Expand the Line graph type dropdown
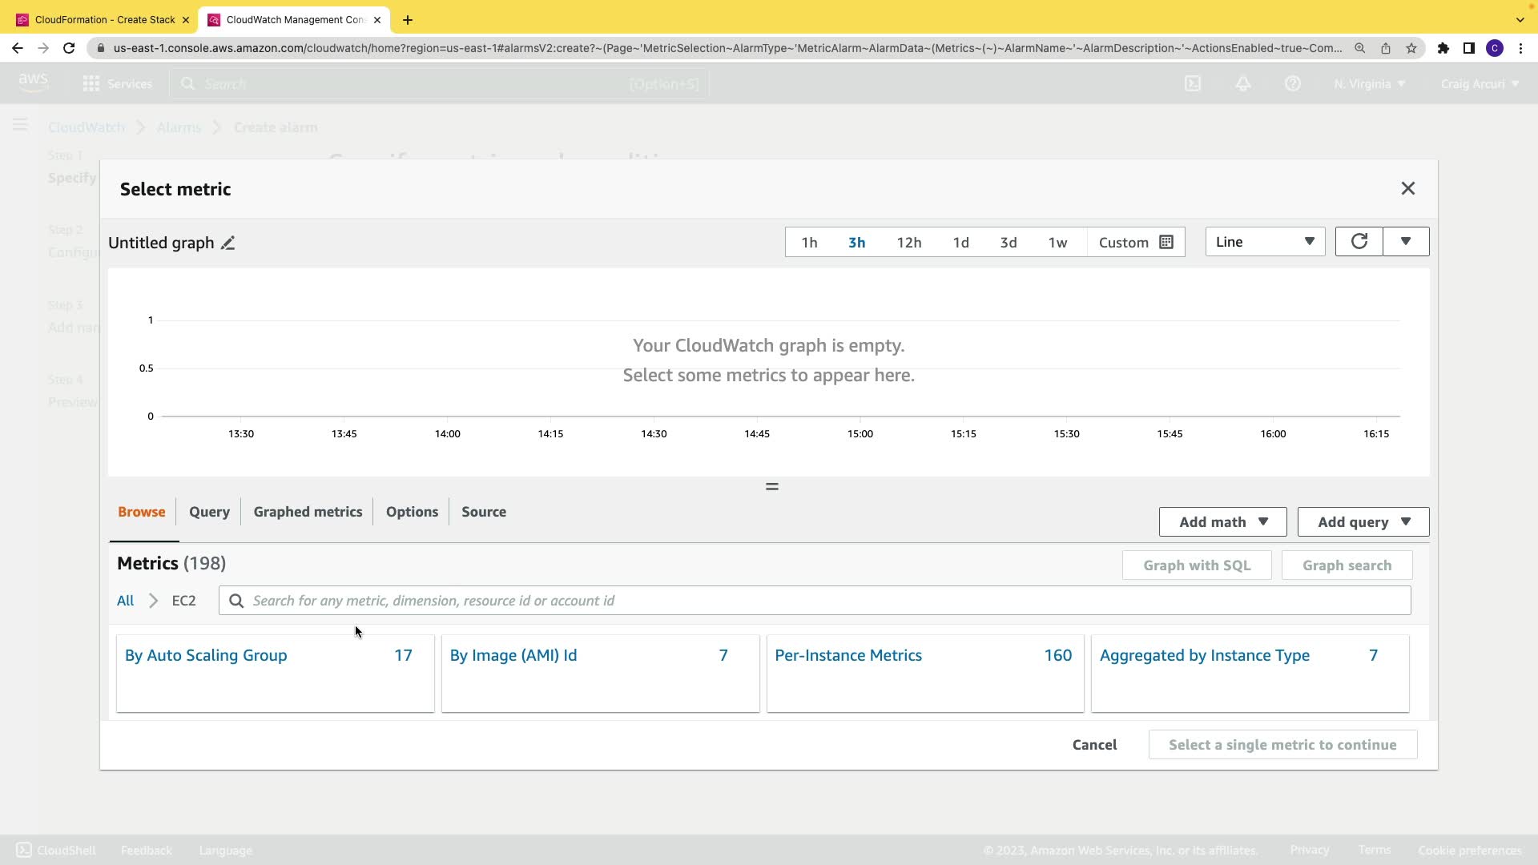 click(x=1264, y=242)
